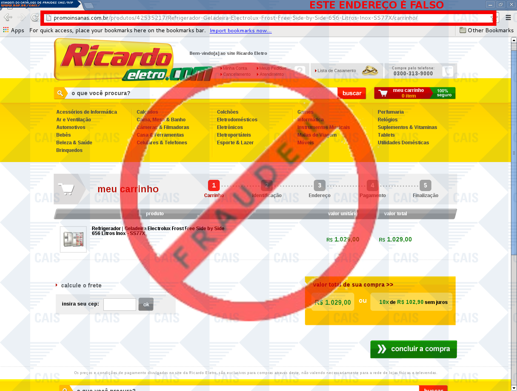Click the CEP input field
This screenshot has width=517, height=391.
[x=120, y=304]
